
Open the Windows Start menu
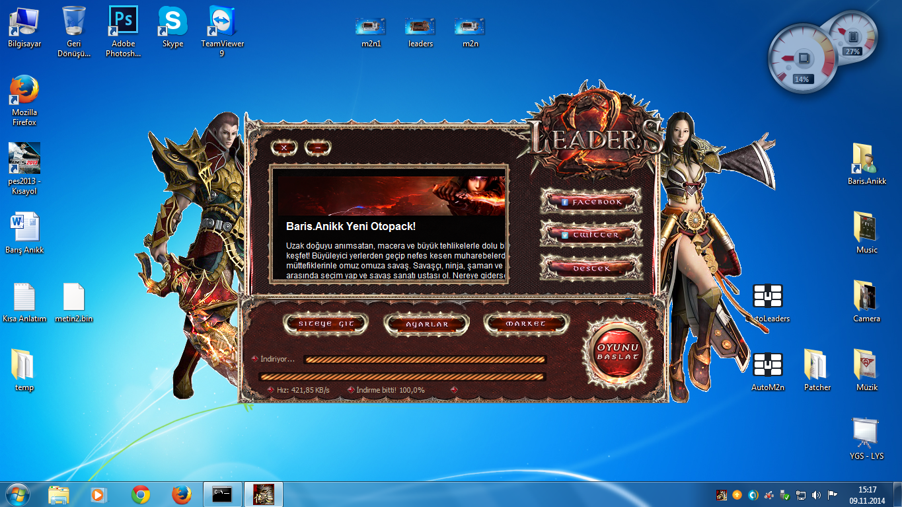pyautogui.click(x=17, y=494)
